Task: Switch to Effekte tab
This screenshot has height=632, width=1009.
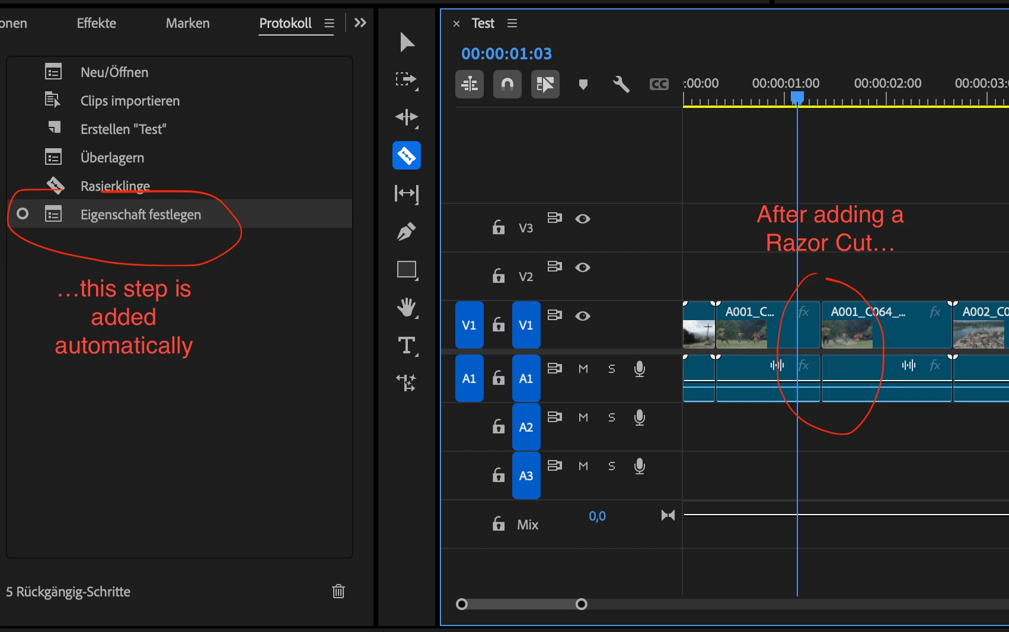Action: [96, 23]
